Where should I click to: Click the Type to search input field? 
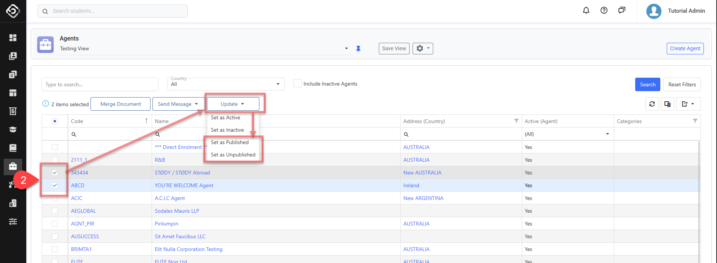pyautogui.click(x=100, y=84)
